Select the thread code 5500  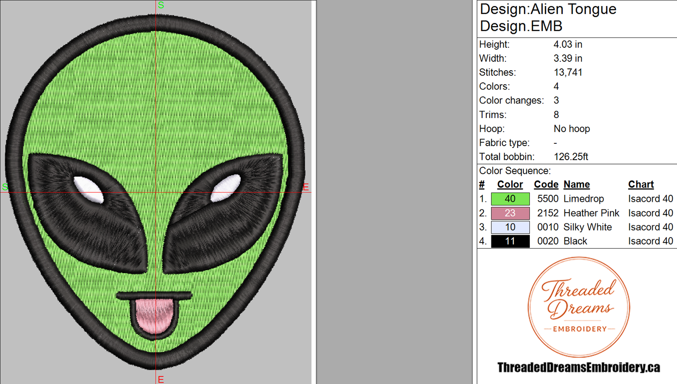click(548, 199)
